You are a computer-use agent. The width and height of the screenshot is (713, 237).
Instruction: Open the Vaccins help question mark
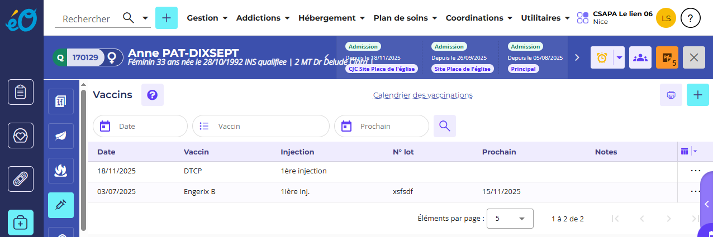tap(152, 95)
